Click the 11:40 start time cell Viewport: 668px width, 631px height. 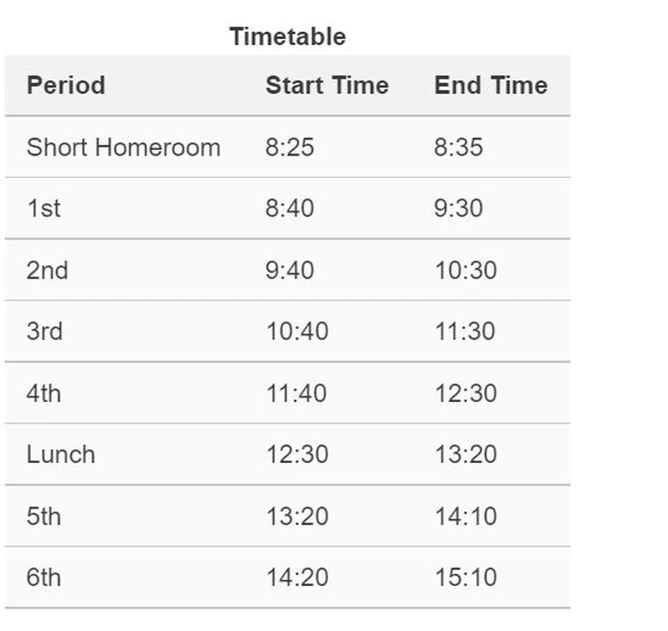[x=296, y=392]
